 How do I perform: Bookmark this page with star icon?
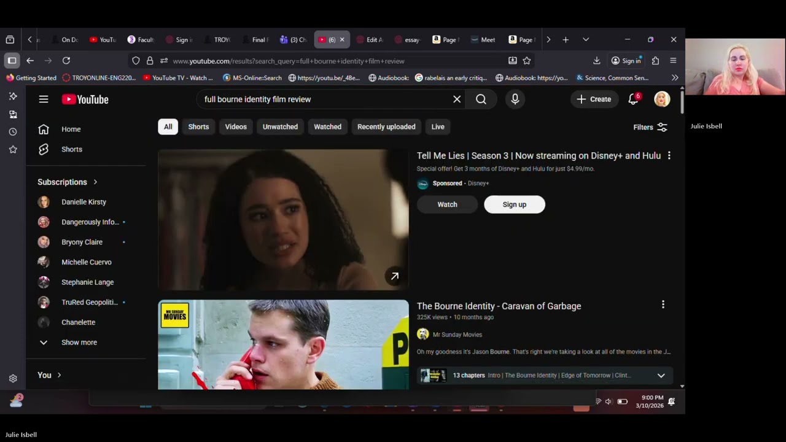click(527, 61)
